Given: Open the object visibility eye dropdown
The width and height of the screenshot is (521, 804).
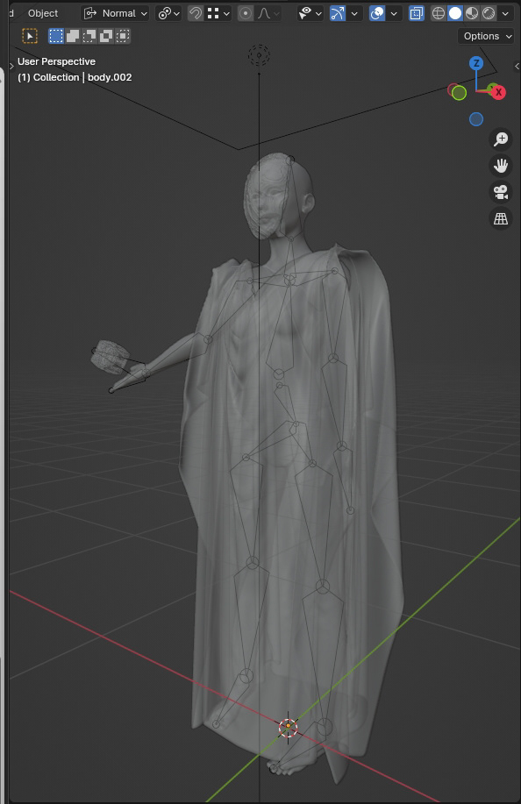Looking at the screenshot, I should pos(310,13).
